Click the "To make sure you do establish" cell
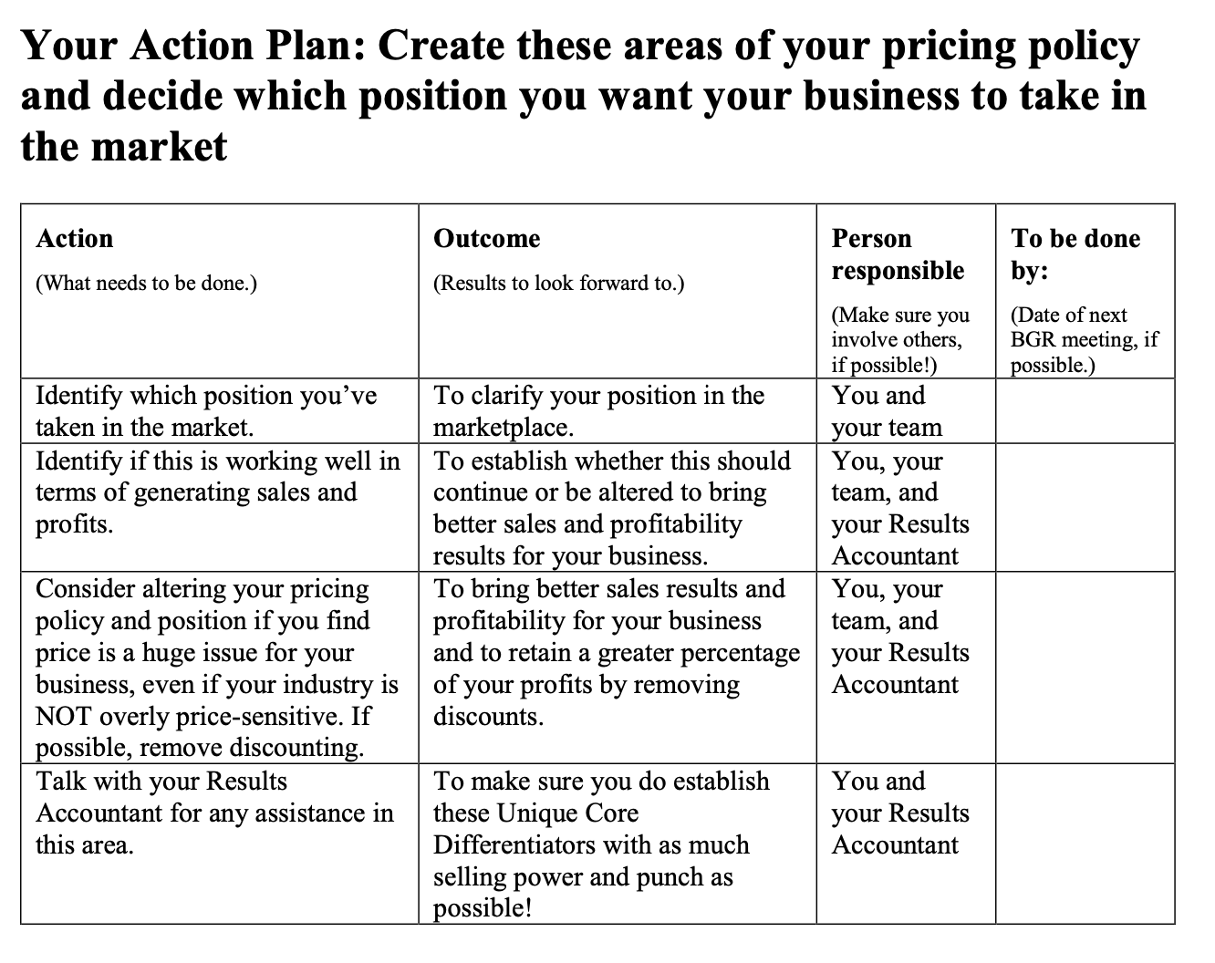Image resolution: width=1215 pixels, height=963 pixels. 600,844
